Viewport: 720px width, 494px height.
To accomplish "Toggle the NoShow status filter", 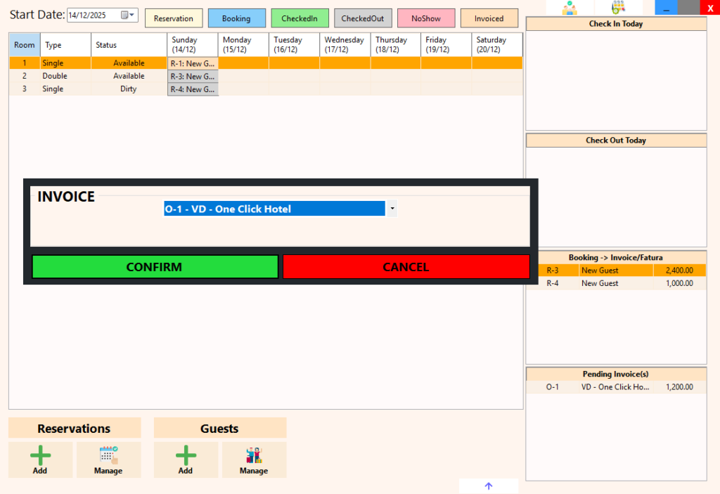I will coord(426,18).
